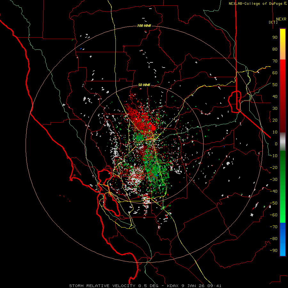Click the 90 value on velocity scale
The image size is (288, 288).
click(275, 37)
